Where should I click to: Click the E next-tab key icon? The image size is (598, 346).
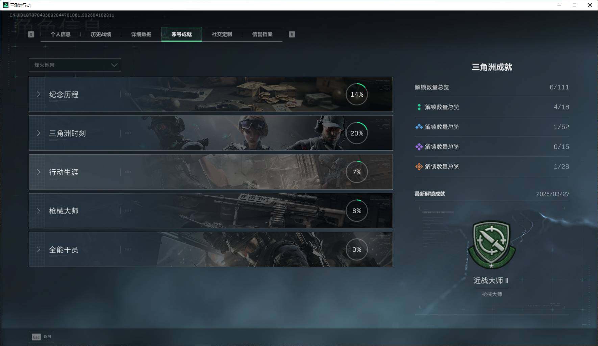tap(292, 34)
